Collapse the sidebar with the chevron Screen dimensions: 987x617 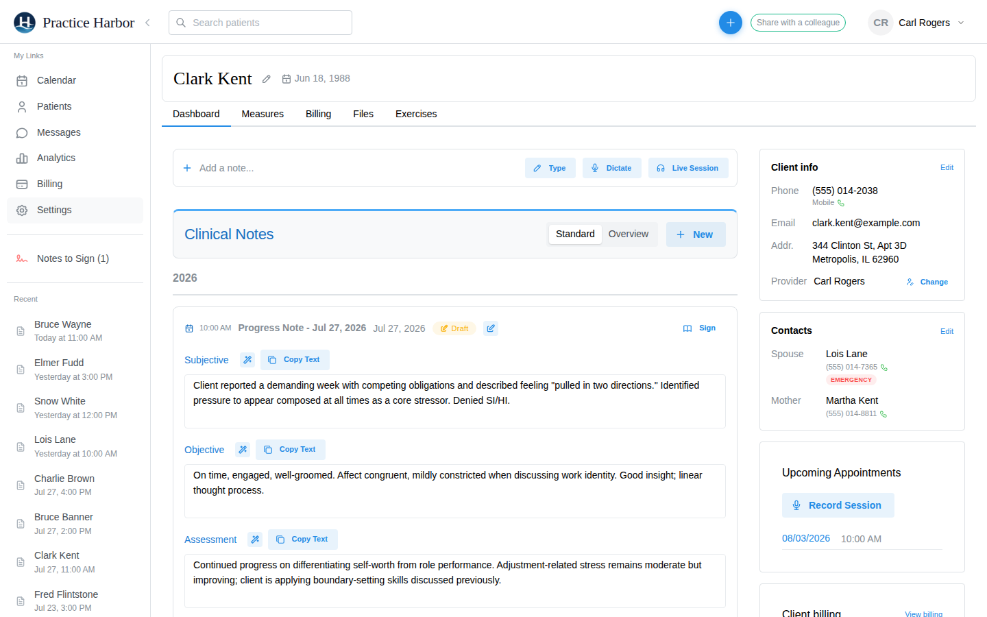coord(147,23)
